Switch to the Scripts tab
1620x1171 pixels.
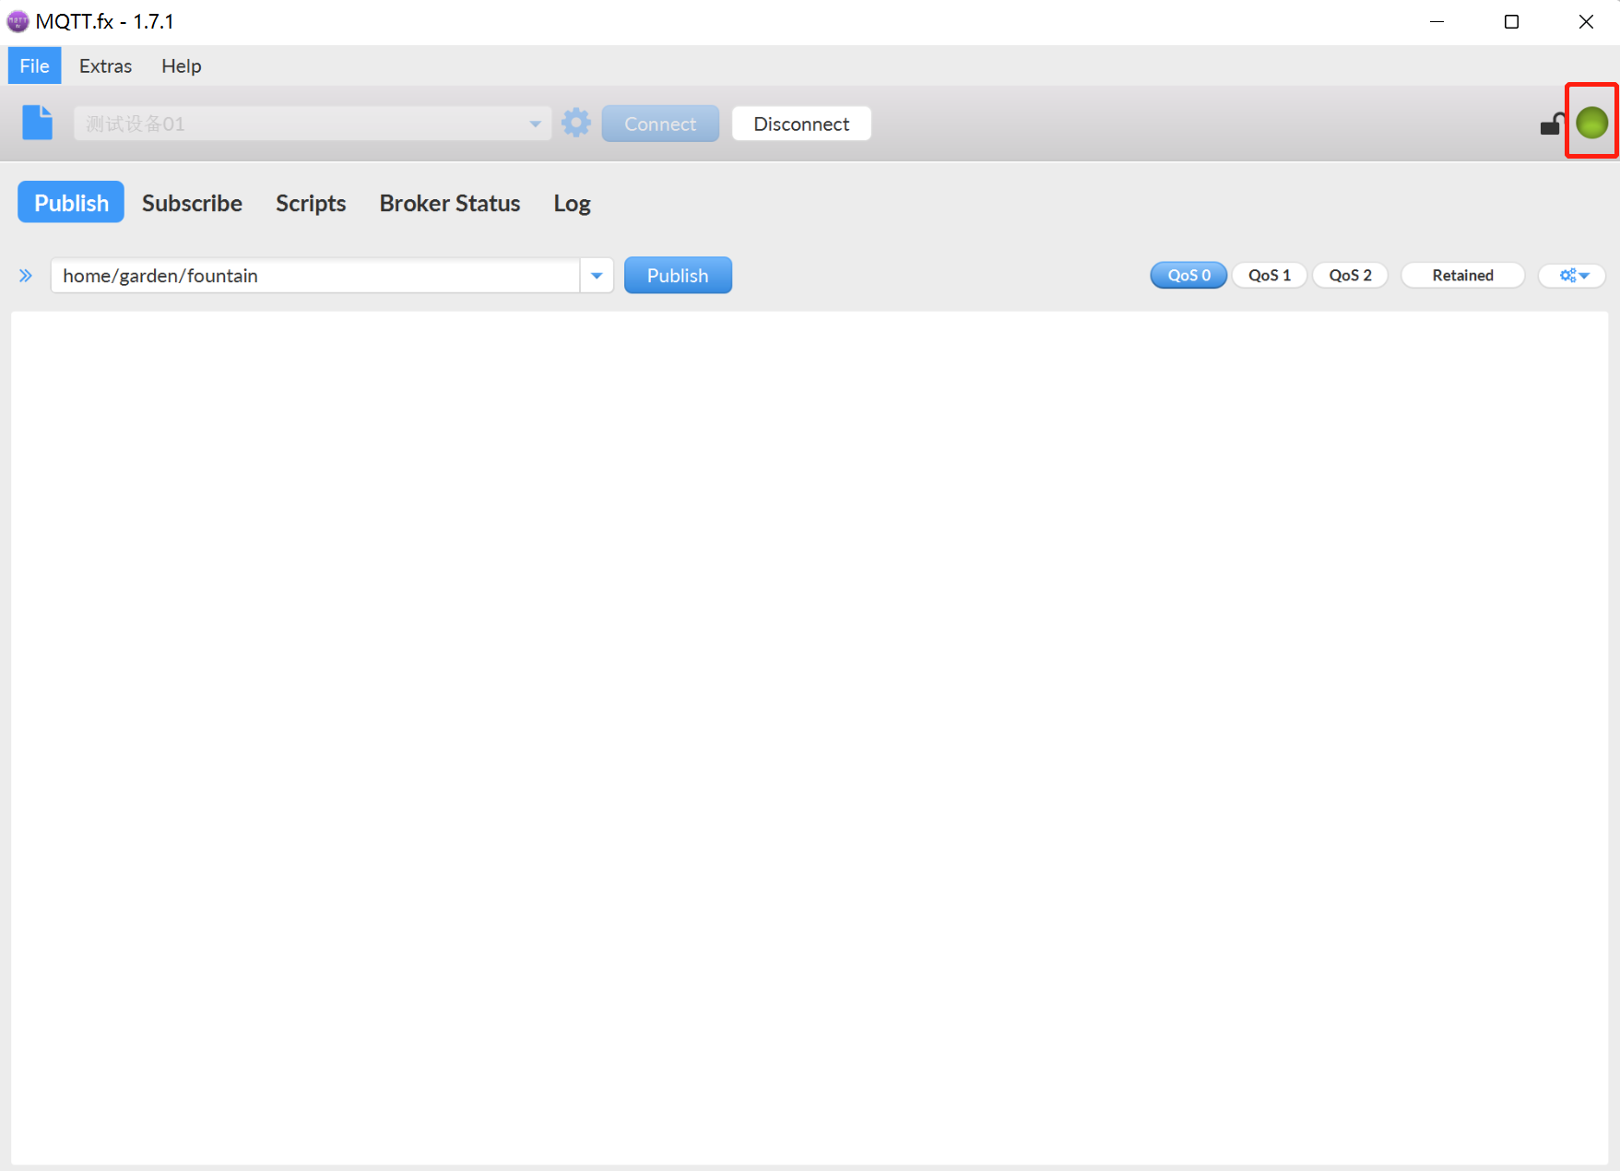(x=311, y=203)
